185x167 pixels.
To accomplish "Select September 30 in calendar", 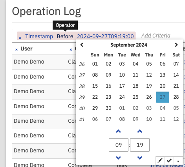I will tap(108, 108).
